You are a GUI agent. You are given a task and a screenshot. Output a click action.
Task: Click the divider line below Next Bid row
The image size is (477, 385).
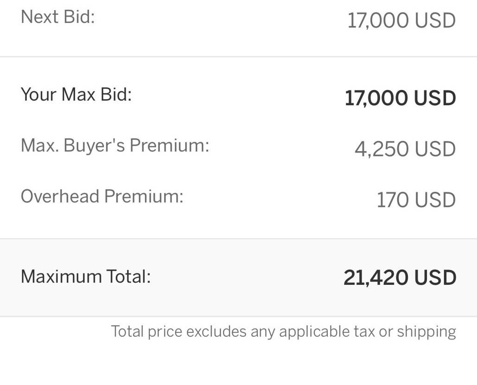tap(238, 57)
